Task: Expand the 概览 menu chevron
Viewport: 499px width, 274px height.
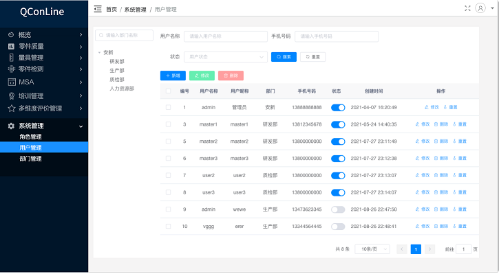Action: pos(81,34)
